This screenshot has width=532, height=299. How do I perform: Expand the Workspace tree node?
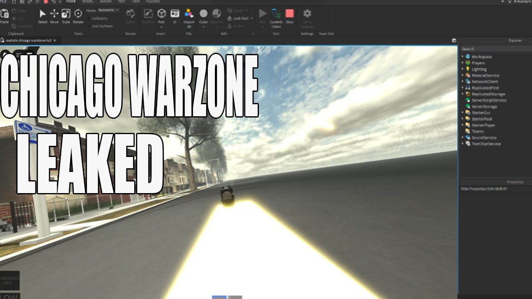coord(463,56)
